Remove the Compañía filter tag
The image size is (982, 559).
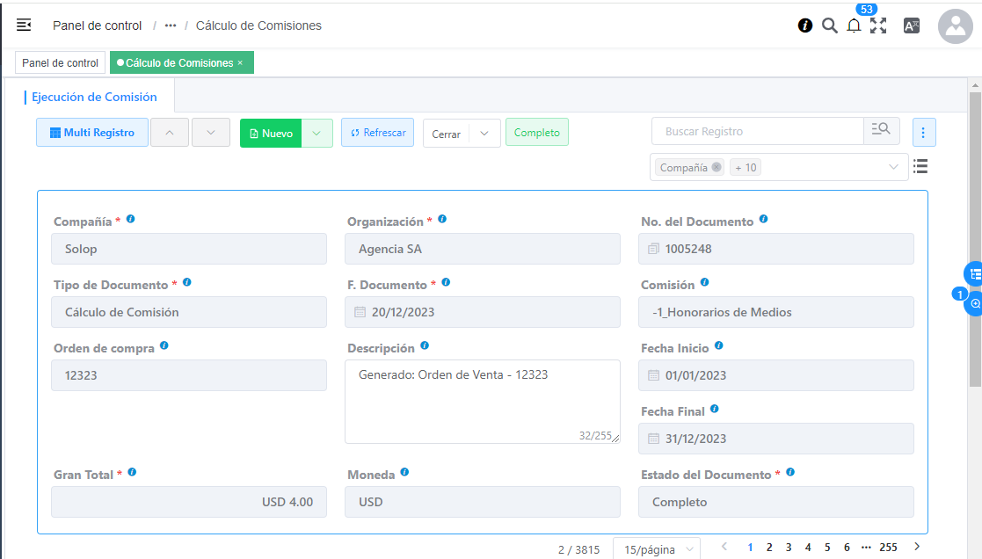tap(716, 167)
